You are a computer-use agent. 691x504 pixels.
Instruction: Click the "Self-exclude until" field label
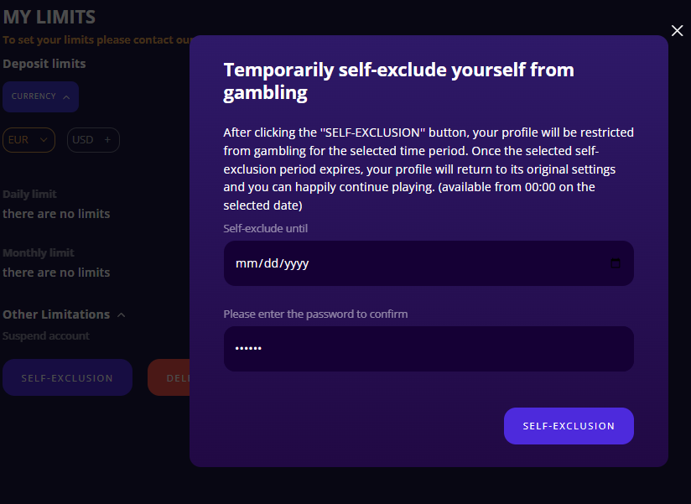pos(271,228)
